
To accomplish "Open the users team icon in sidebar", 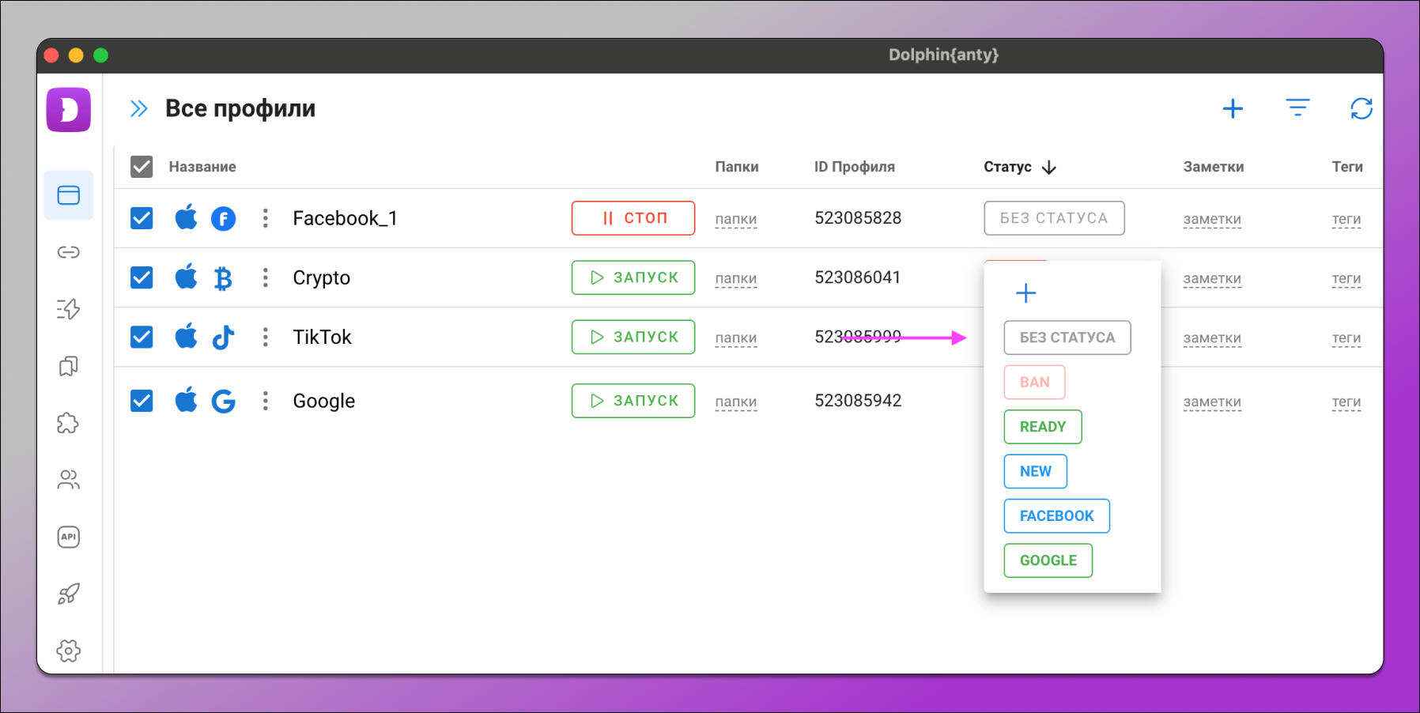I will click(x=69, y=480).
